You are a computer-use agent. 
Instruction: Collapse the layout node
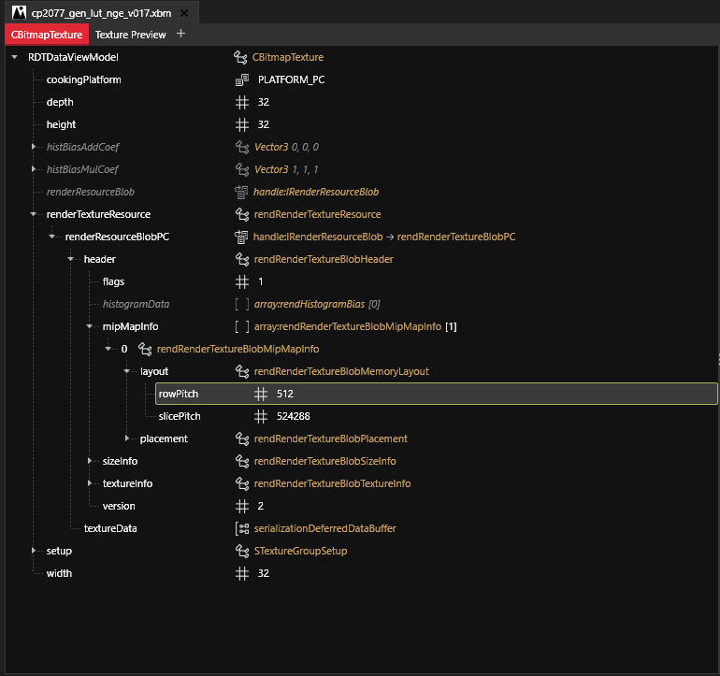click(128, 372)
